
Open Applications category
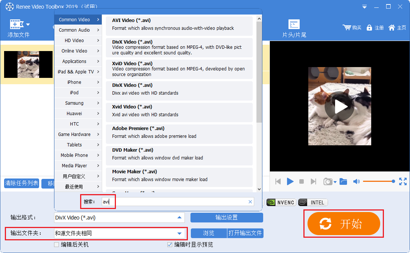point(78,61)
